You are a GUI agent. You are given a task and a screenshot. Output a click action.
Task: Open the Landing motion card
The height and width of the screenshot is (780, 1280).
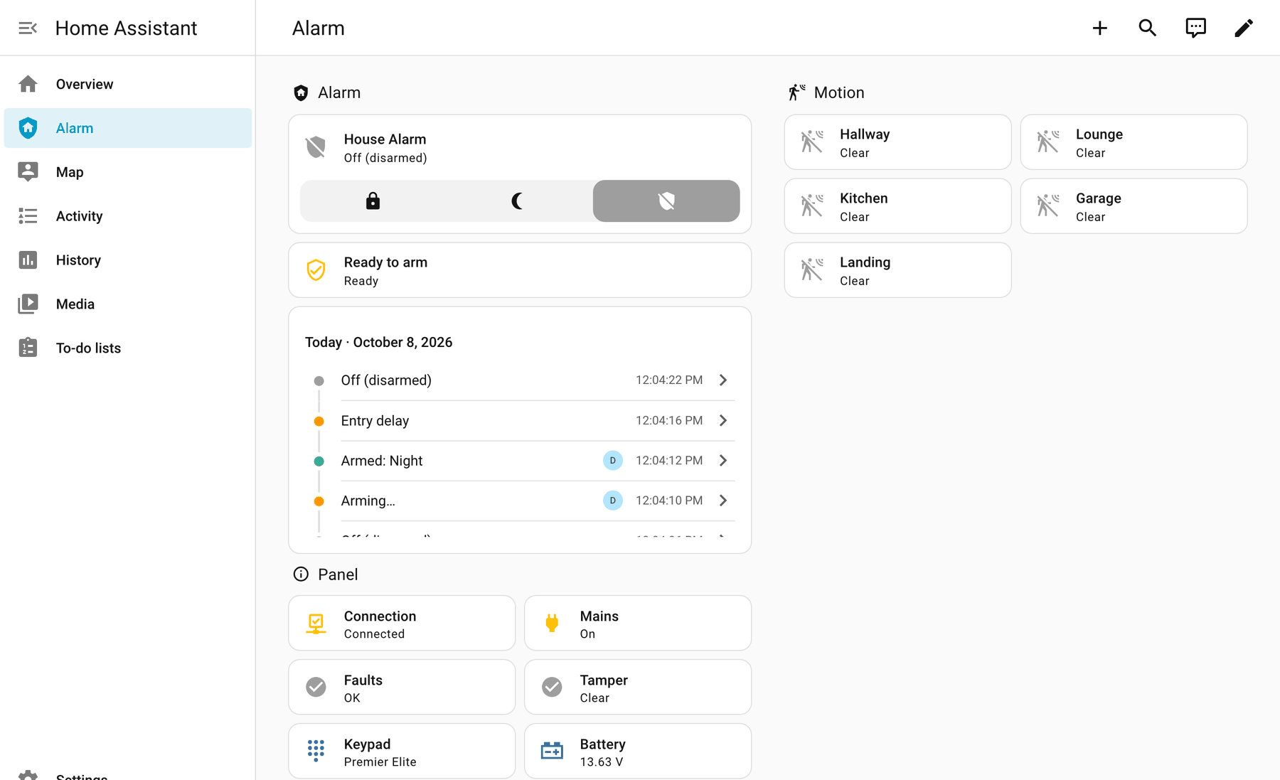897,270
